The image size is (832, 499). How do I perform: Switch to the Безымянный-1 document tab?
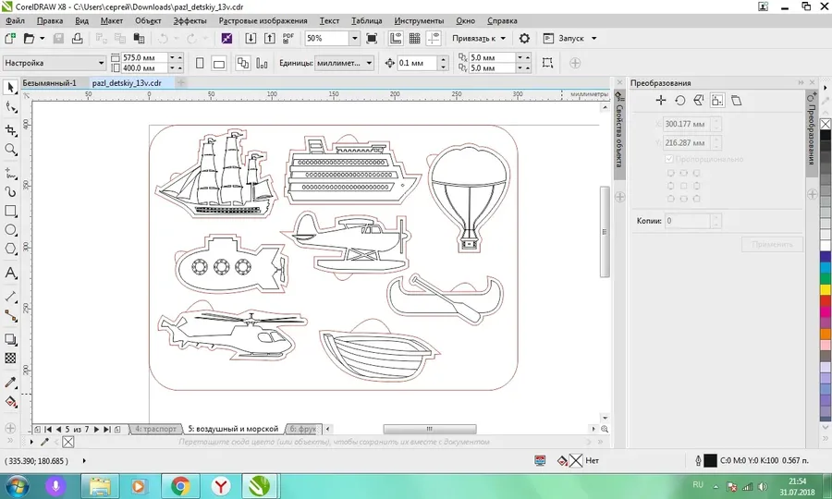pyautogui.click(x=49, y=83)
